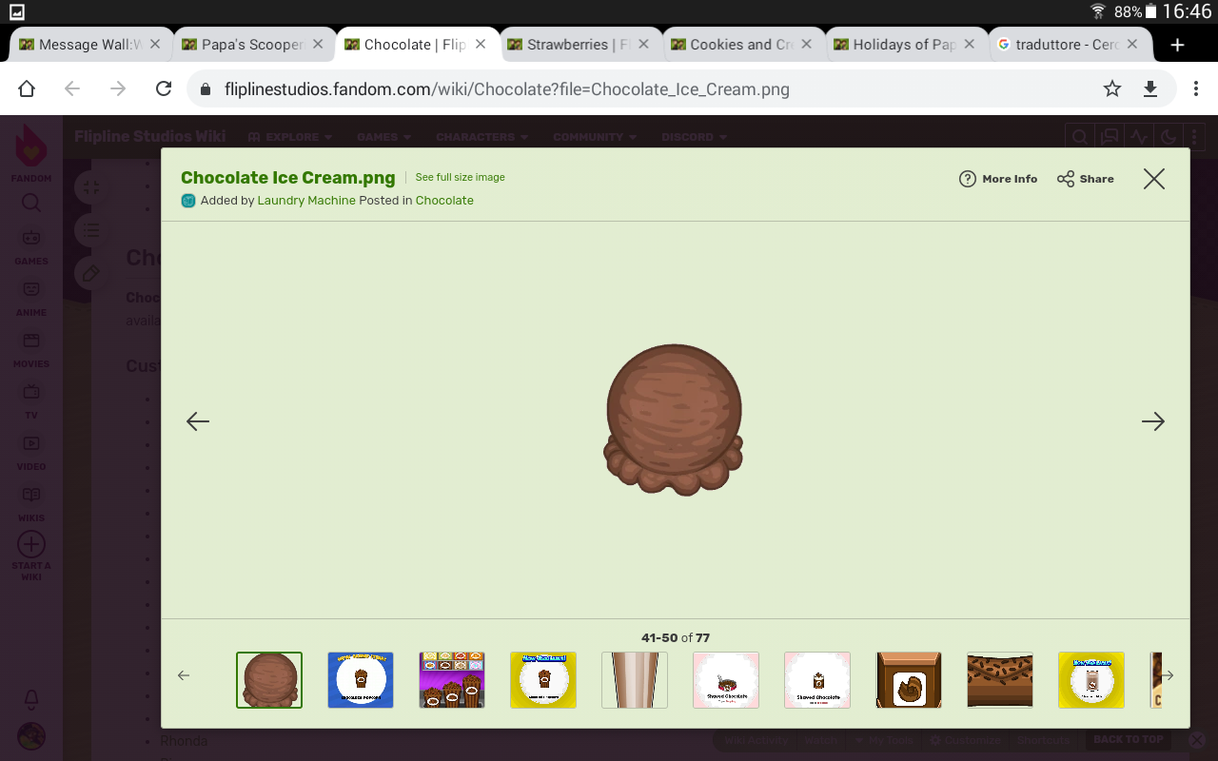Click the address bar URL
Image resolution: width=1218 pixels, height=761 pixels.
click(507, 89)
